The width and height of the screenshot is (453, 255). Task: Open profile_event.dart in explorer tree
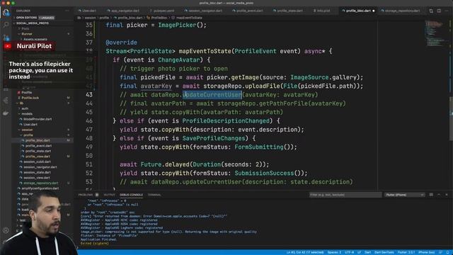(38, 146)
